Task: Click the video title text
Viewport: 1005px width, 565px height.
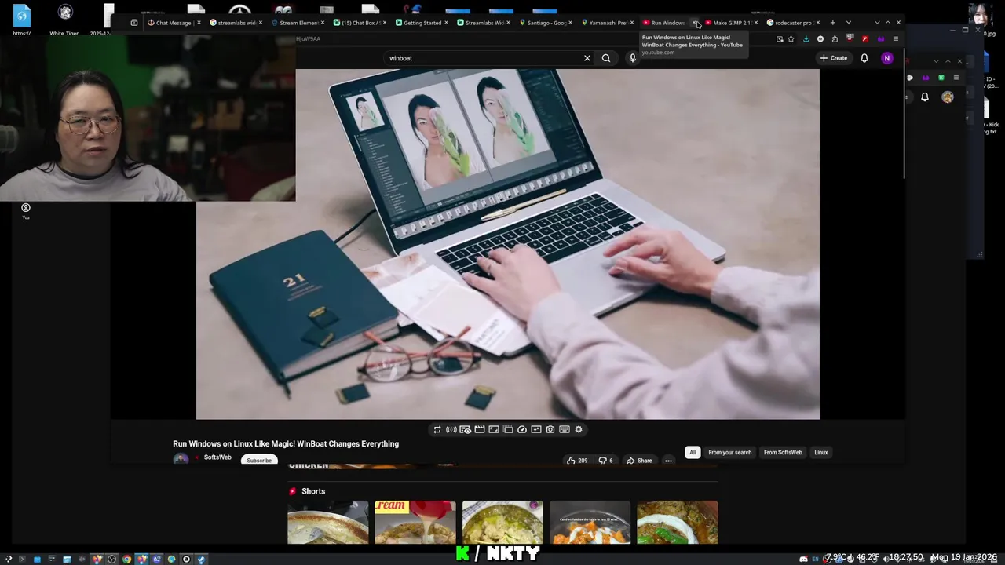Action: 286,443
